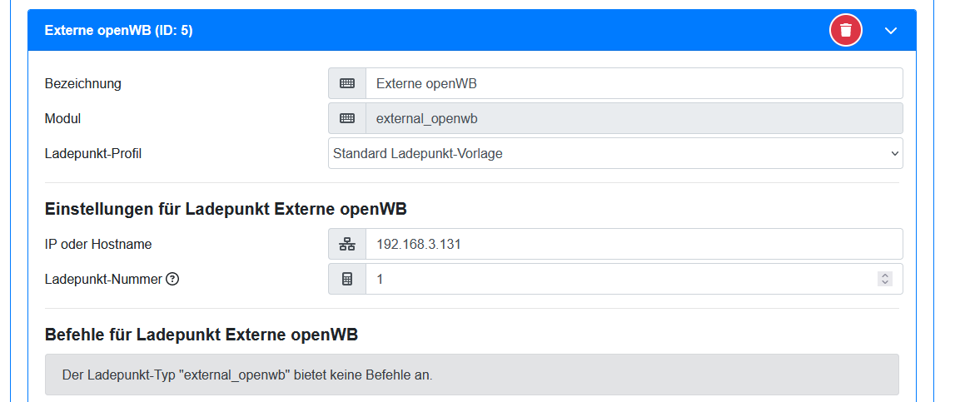Click the Externe openWB (ID: 5) header title
The width and height of the screenshot is (965, 402).
[118, 31]
